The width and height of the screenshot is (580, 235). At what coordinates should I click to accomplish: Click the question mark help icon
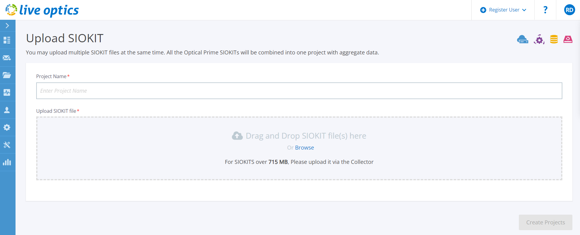(x=545, y=10)
